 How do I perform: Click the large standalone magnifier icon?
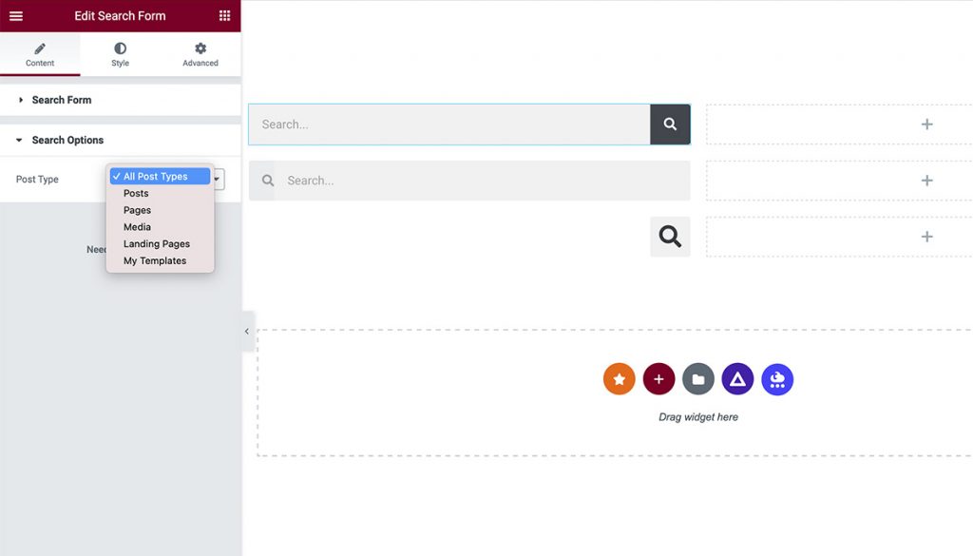[x=670, y=237]
